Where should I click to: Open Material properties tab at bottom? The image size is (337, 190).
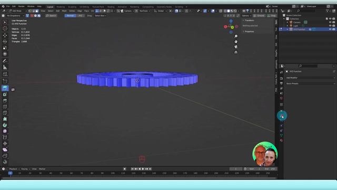(281, 140)
